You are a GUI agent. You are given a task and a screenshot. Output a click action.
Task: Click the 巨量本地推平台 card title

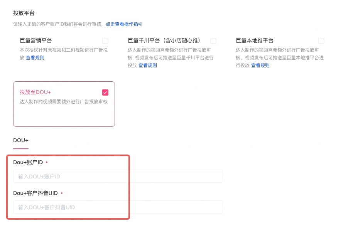tap(254, 40)
